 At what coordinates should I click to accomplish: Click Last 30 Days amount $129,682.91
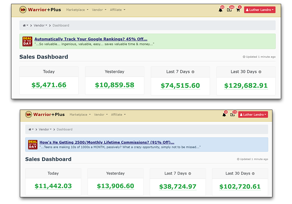[x=246, y=86]
